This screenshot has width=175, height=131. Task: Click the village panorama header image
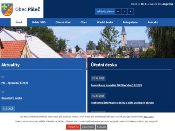point(87,42)
